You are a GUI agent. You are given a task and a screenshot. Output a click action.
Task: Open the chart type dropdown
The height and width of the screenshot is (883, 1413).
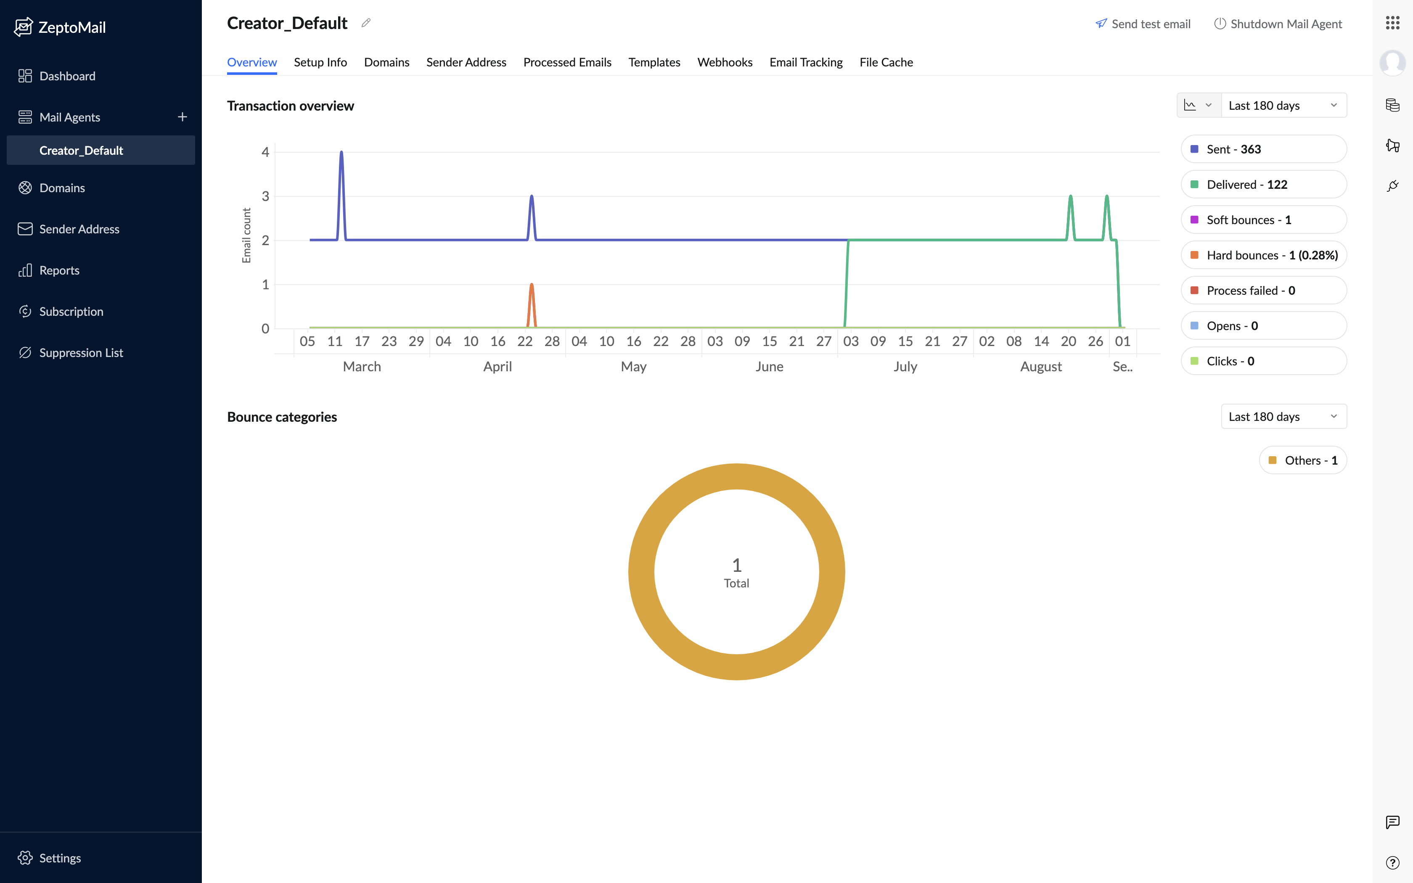pos(1198,105)
